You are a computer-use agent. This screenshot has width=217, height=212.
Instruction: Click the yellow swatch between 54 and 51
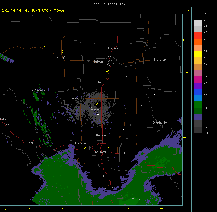(x=198, y=54)
